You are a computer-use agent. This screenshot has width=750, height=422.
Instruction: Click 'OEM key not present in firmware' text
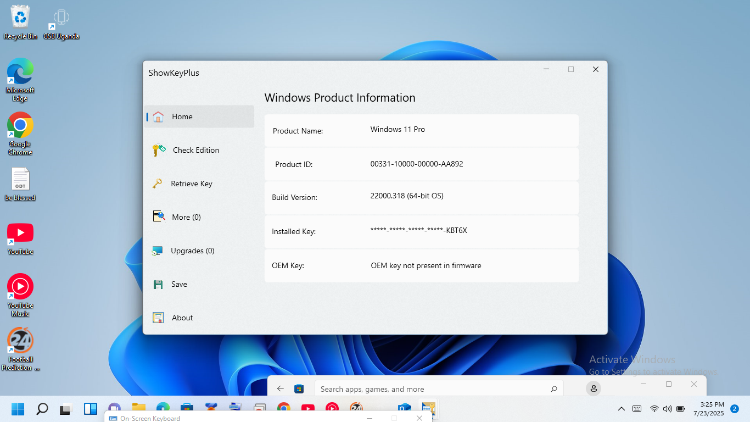click(x=426, y=265)
